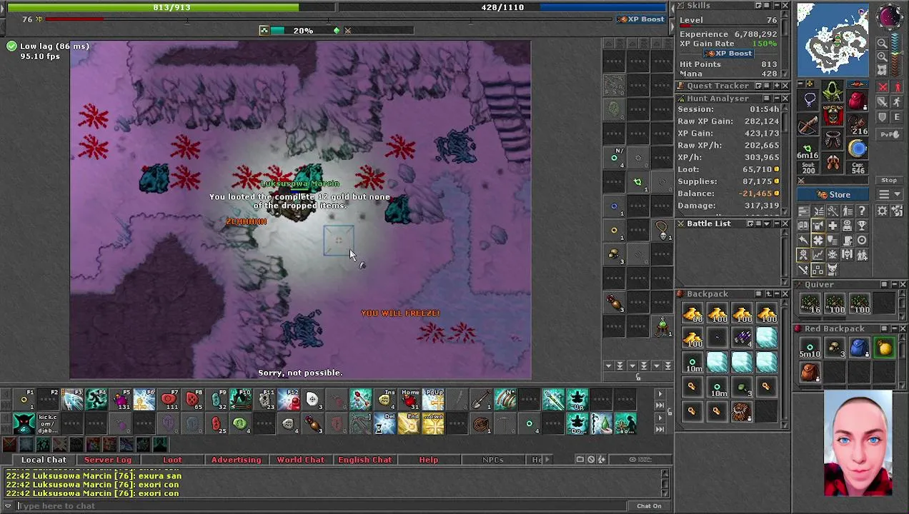This screenshot has height=514, width=909.
Task: Switch to the Advertising tab
Action: [x=236, y=460]
